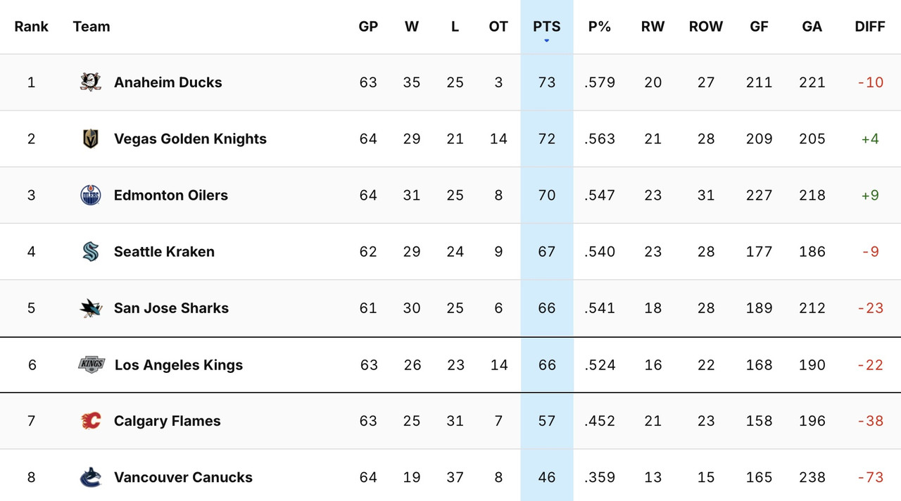901x501 pixels.
Task: Click the Calgary Flames team name
Action: (167, 421)
